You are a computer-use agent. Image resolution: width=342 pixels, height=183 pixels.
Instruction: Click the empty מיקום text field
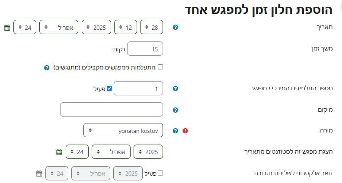[112, 110]
